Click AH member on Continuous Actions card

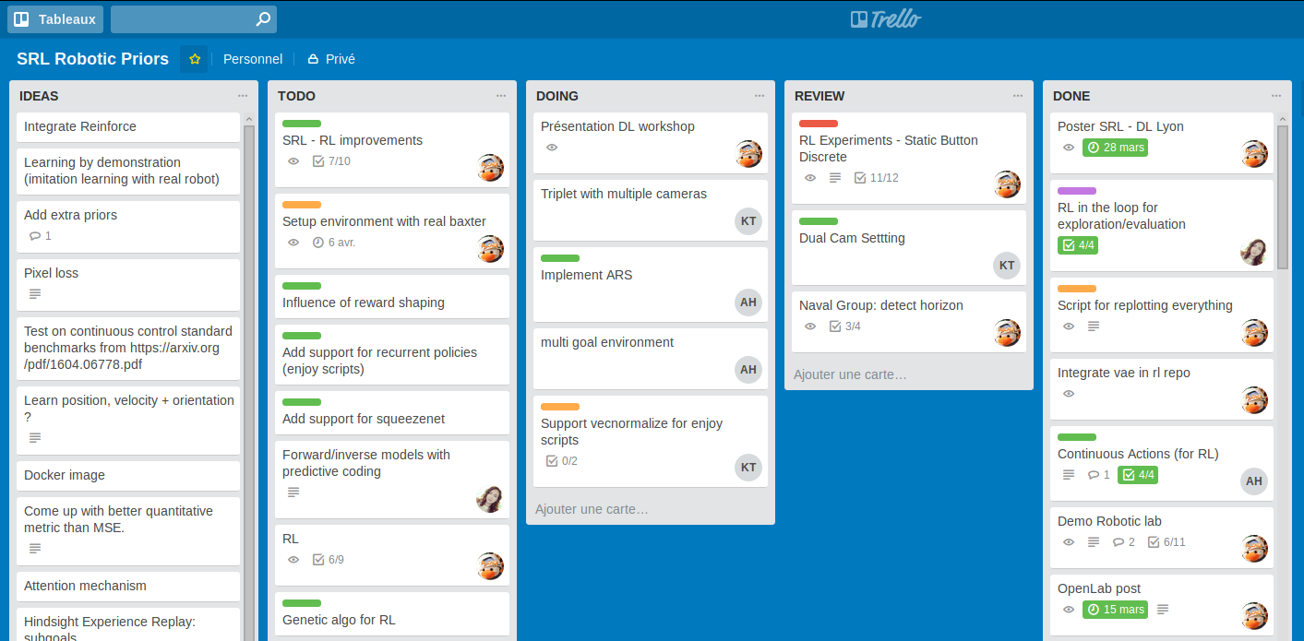click(x=1254, y=481)
